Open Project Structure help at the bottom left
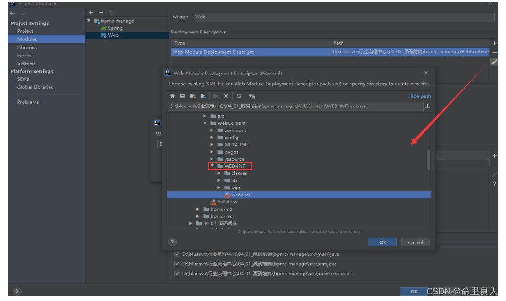The image size is (506, 301). [17, 292]
